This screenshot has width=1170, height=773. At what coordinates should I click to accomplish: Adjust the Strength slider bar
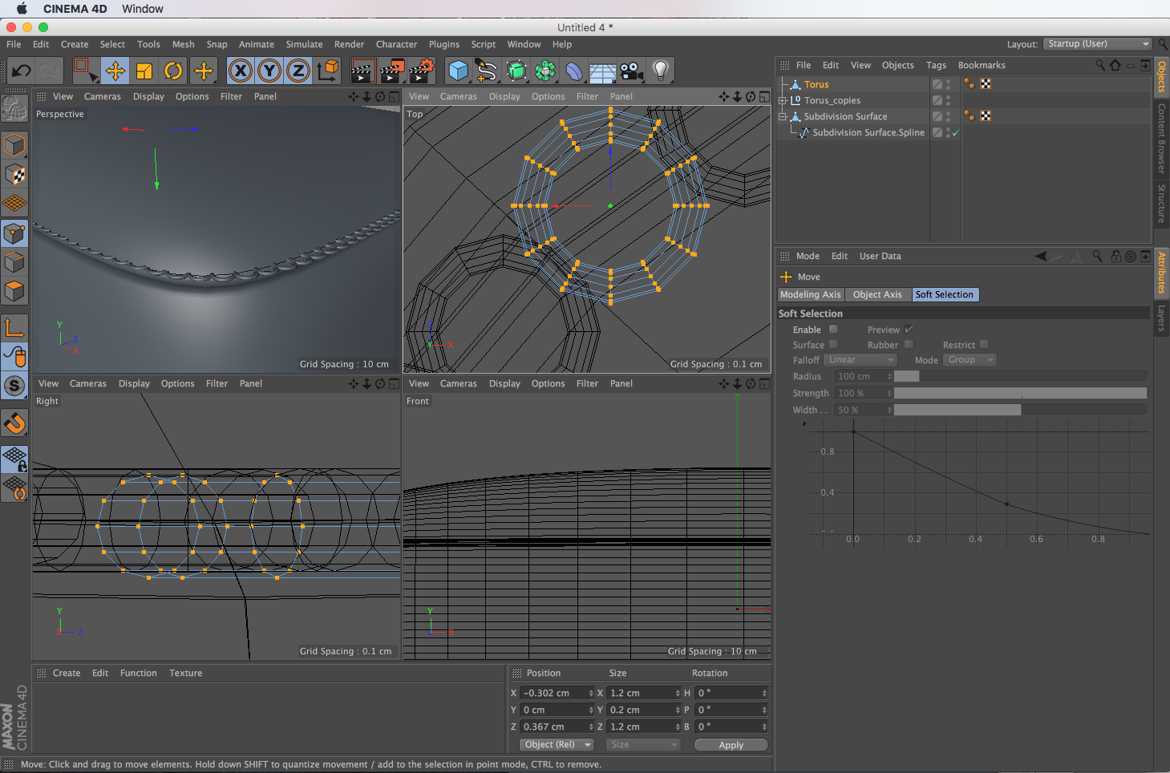click(1019, 394)
